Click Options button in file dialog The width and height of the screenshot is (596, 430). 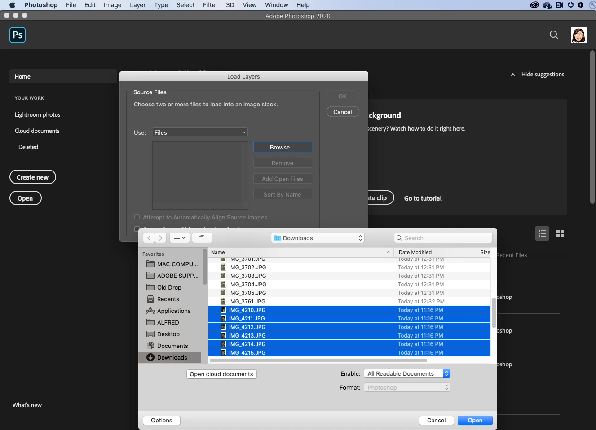162,420
